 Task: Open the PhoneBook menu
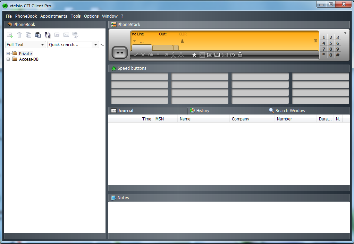pos(26,16)
